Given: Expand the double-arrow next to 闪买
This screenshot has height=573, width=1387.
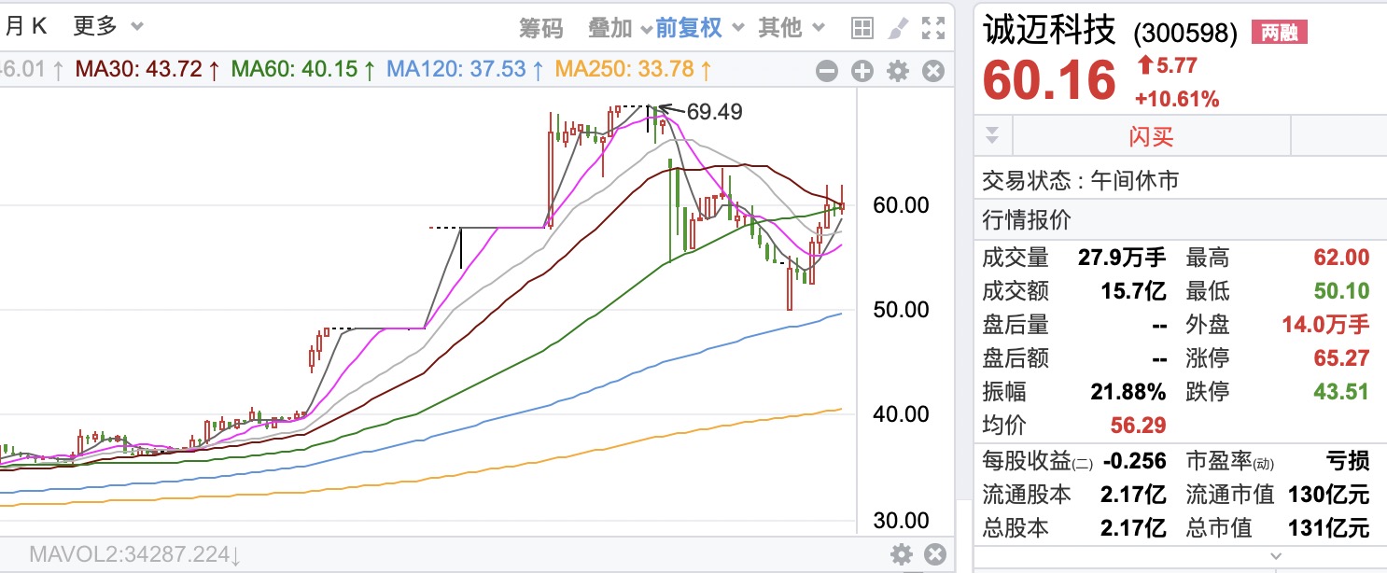Looking at the screenshot, I should coord(992,136).
